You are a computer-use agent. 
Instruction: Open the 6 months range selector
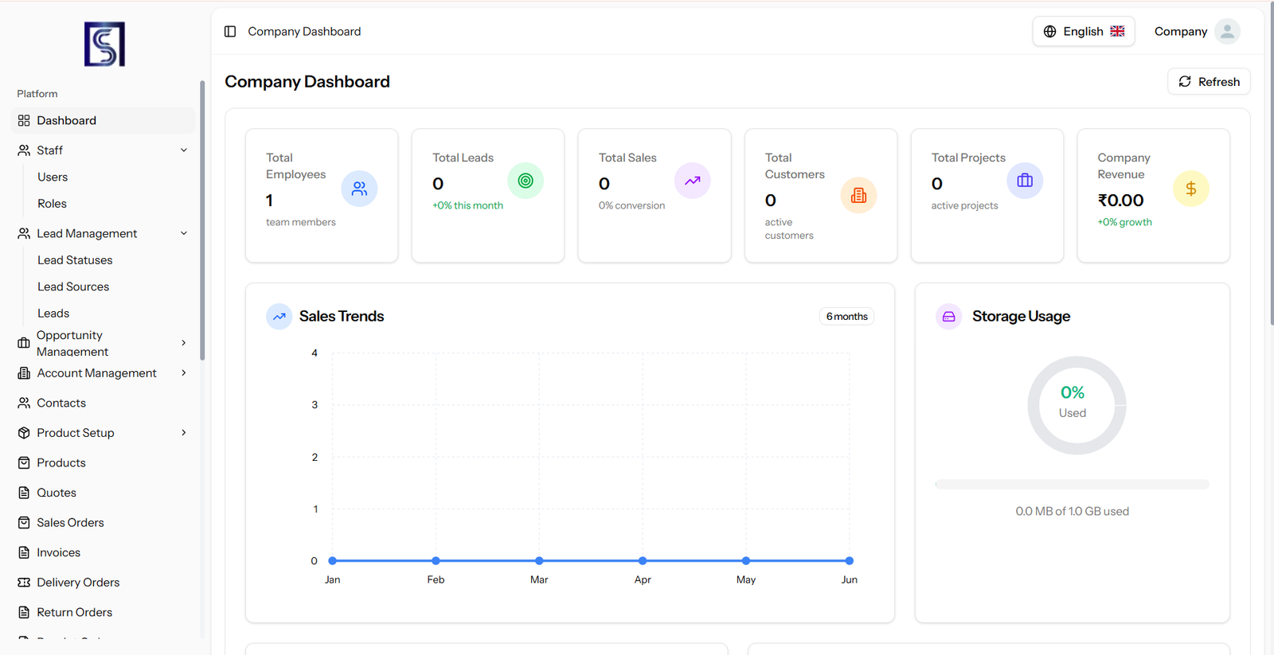click(x=846, y=316)
